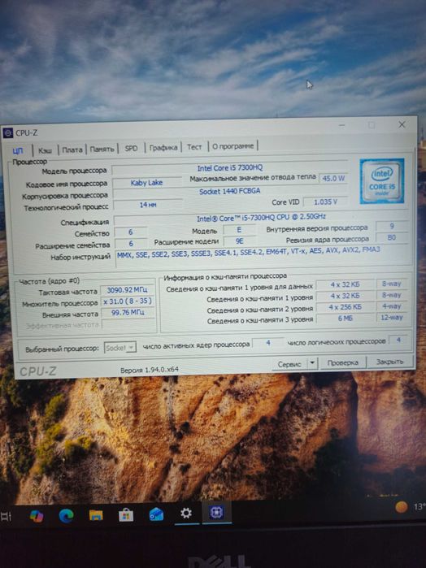The width and height of the screenshot is (426, 568).
Task: Click the 4 x 256 КБ level 2 cache value
Action: 346,307
